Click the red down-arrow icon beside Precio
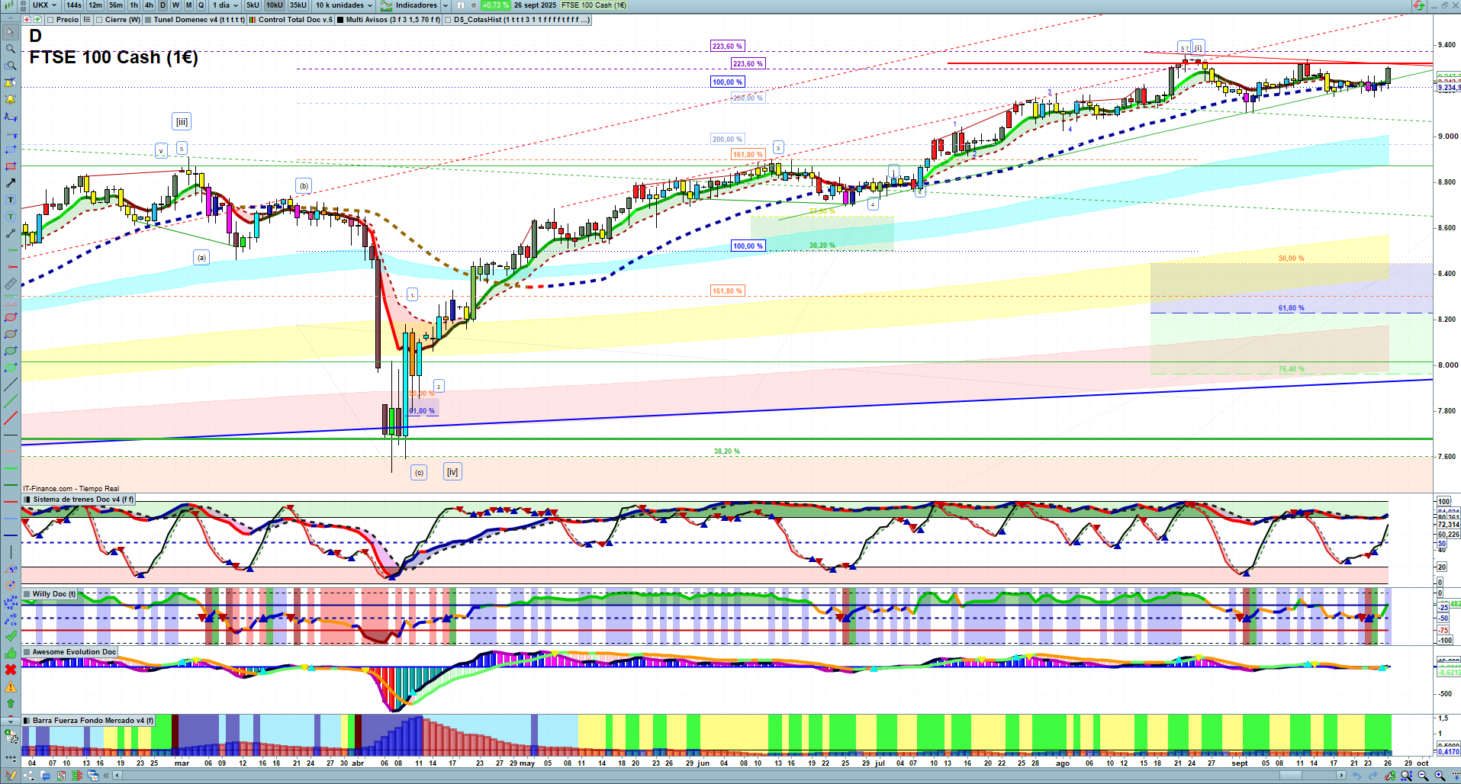 pos(26,20)
